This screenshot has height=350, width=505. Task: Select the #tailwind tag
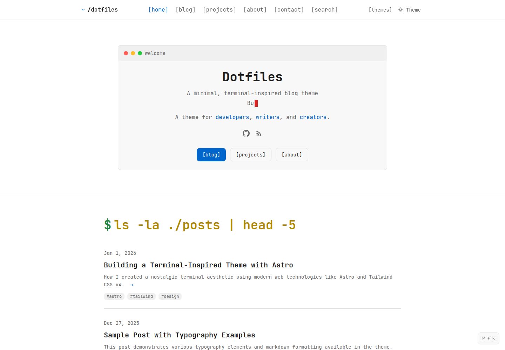142,296
